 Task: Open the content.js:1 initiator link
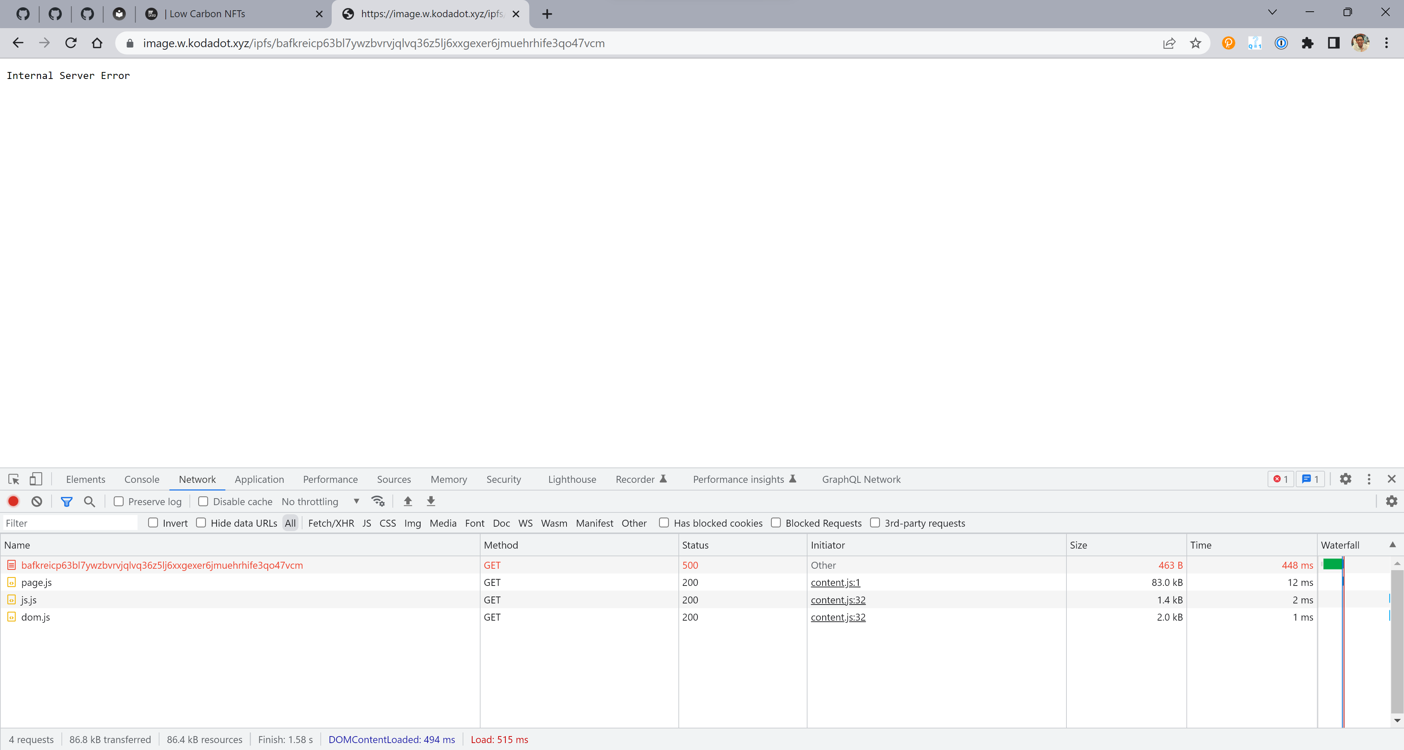[x=836, y=582]
